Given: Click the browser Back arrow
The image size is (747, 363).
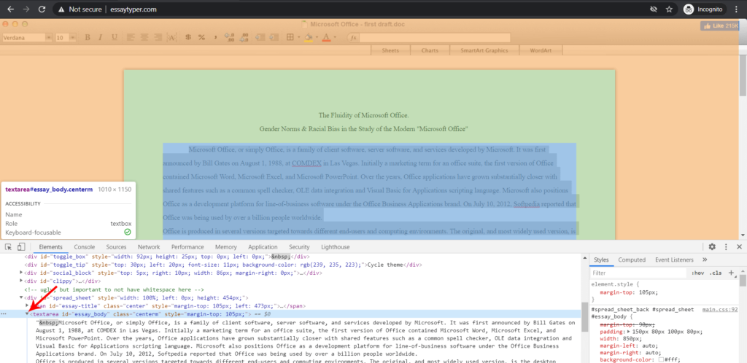Looking at the screenshot, I should (x=10, y=9).
